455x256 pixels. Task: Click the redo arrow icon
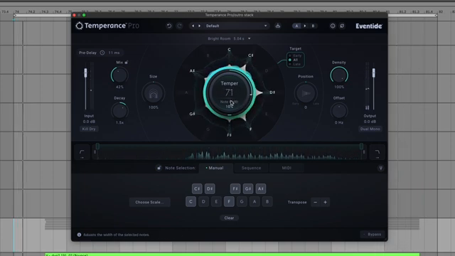(179, 26)
